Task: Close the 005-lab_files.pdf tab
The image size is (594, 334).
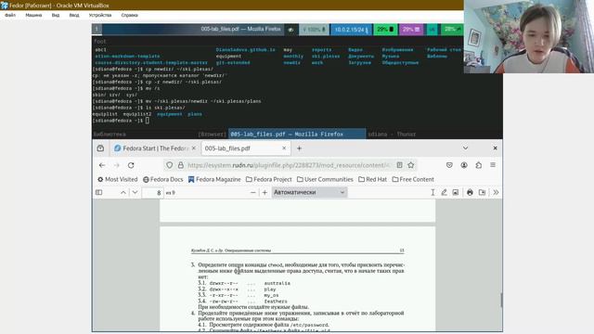Action: (284, 148)
